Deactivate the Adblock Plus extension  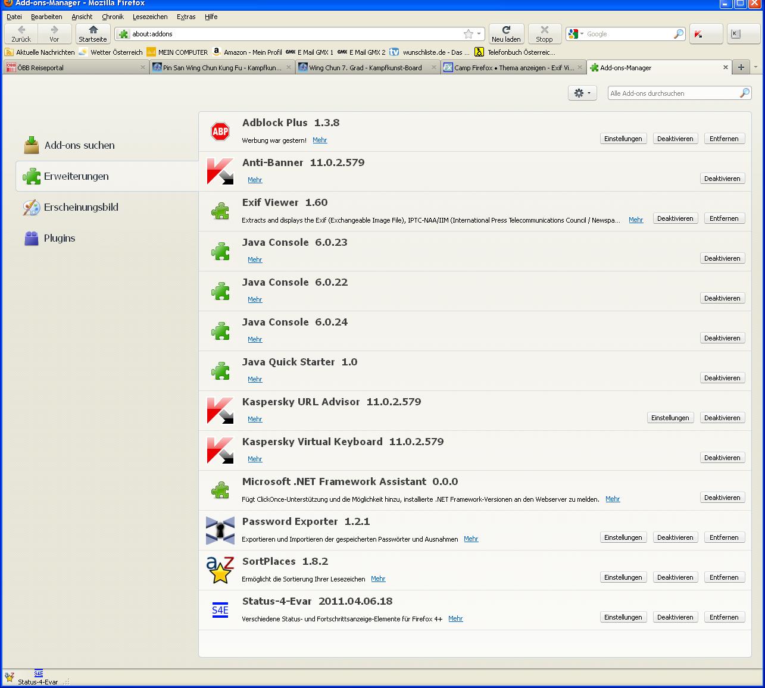click(675, 139)
